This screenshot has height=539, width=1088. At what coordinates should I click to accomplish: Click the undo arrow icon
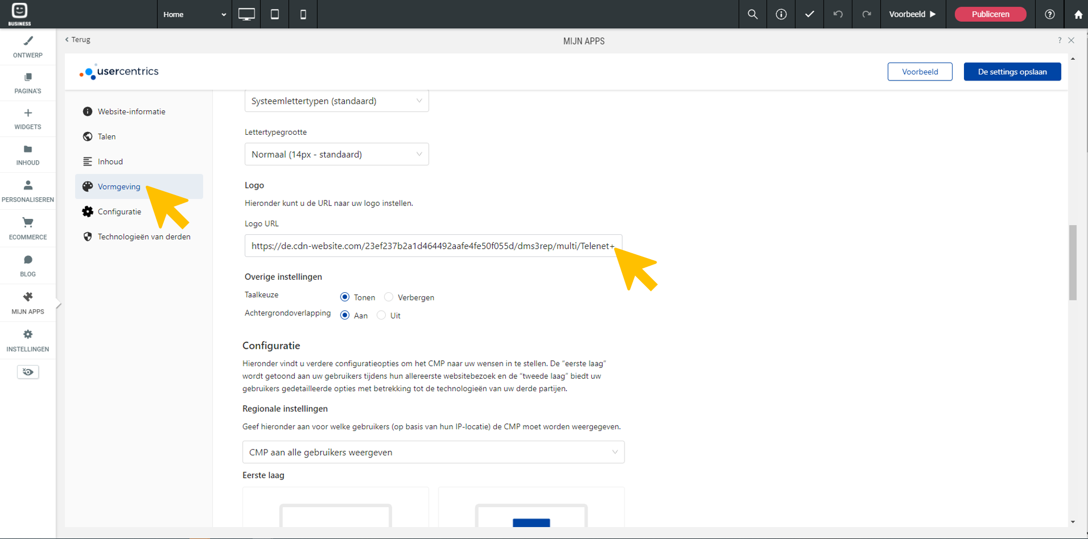coord(838,14)
